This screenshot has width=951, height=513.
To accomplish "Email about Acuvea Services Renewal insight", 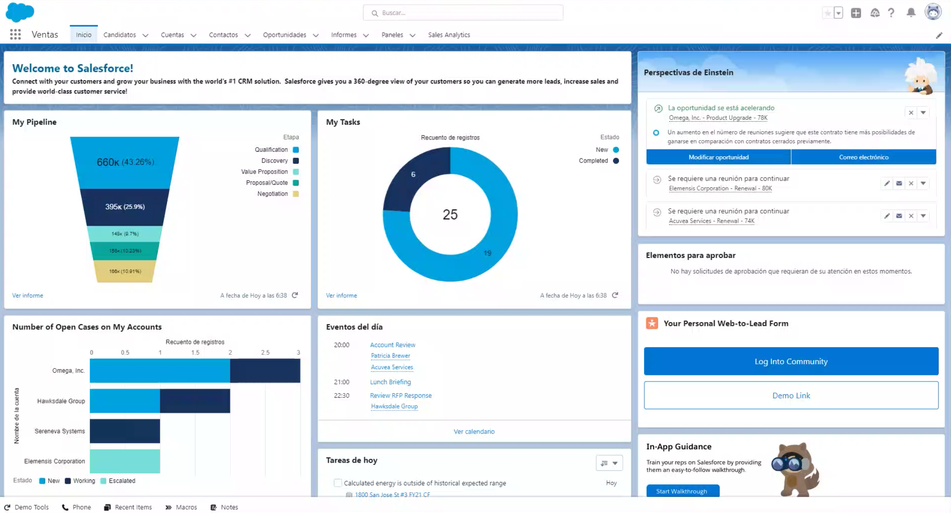I will (x=899, y=216).
